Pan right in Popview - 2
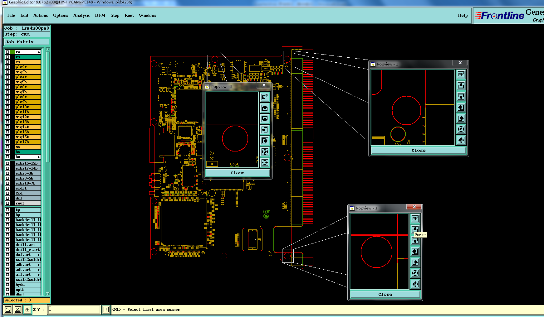Image resolution: width=544 pixels, height=317 pixels. click(265, 141)
